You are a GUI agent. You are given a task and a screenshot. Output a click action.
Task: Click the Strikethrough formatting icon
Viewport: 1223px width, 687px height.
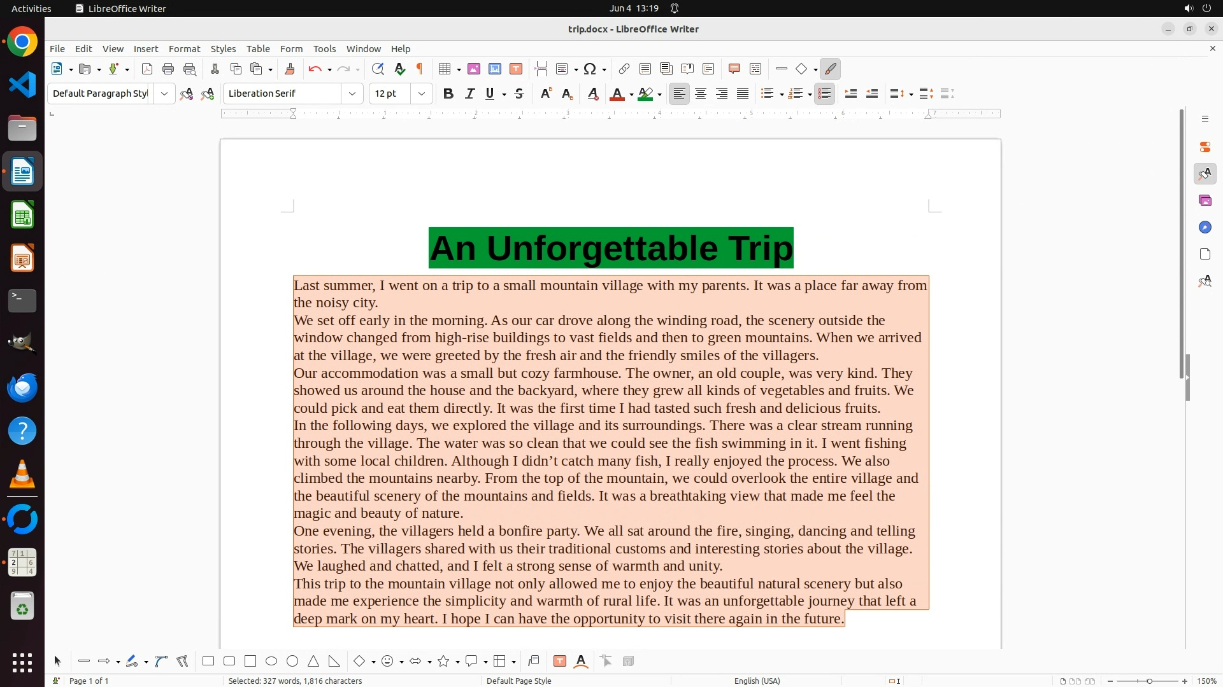click(x=519, y=94)
